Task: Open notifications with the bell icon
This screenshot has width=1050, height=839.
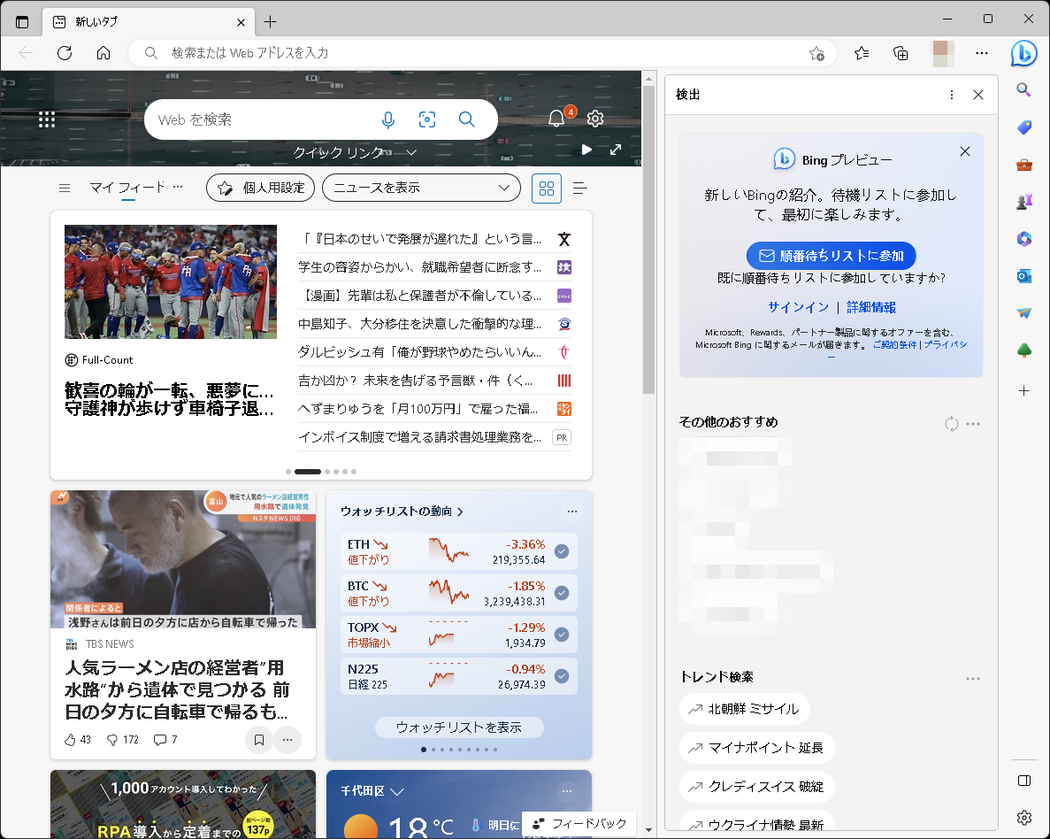Action: (556, 116)
